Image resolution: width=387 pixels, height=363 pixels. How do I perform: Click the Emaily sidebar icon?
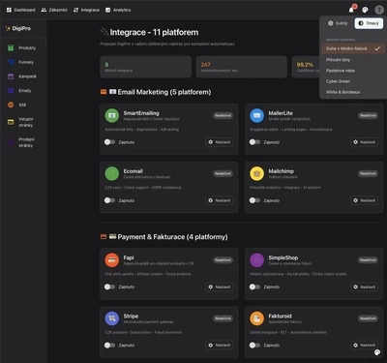[11, 91]
